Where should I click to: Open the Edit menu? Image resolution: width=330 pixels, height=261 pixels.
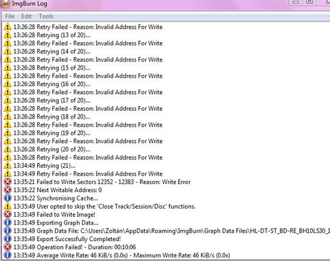[26, 17]
